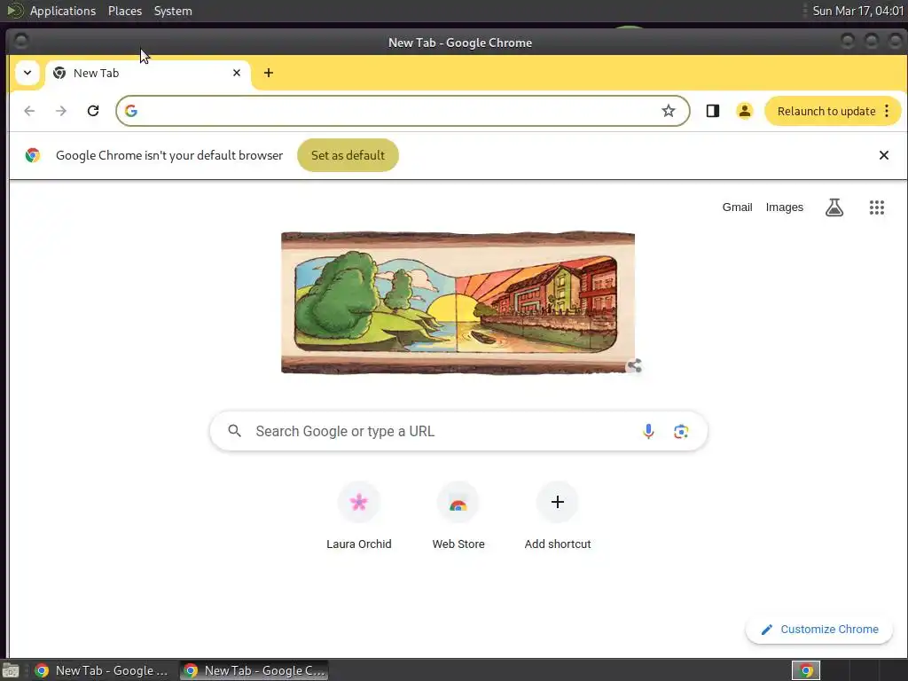This screenshot has height=681, width=908.
Task: Open Chrome three-dot menu
Action: (887, 111)
